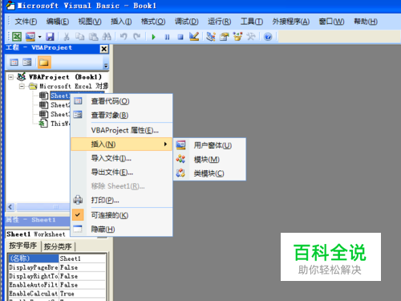This screenshot has height=301, width=401.
Task: Click the Paste toolbar icon
Action: [x=93, y=37]
